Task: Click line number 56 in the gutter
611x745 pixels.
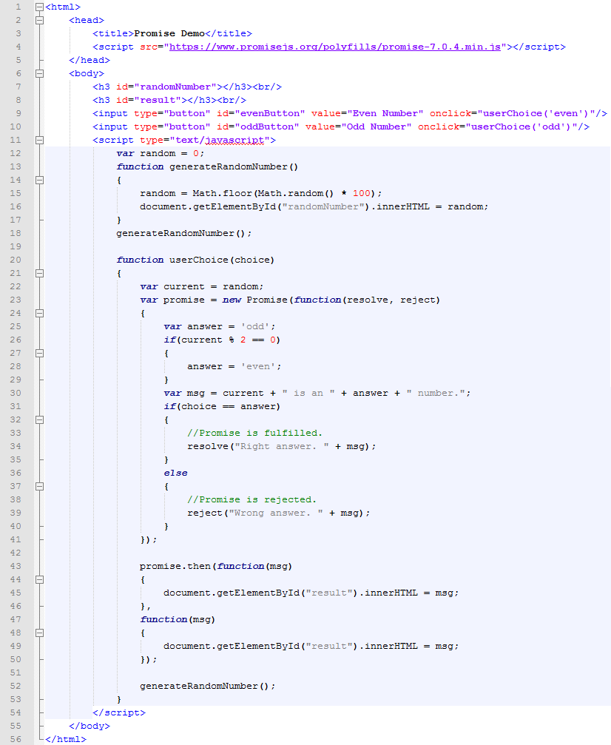Action: [16, 739]
